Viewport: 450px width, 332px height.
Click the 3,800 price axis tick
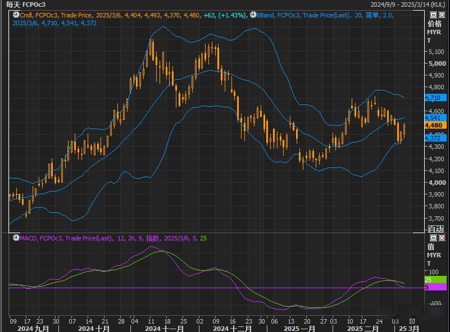[436, 206]
